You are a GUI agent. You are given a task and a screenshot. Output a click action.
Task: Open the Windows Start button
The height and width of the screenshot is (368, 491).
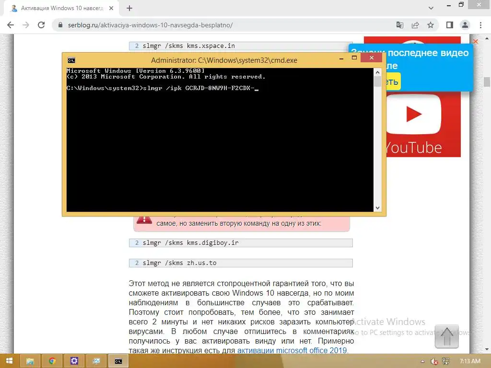(10, 361)
